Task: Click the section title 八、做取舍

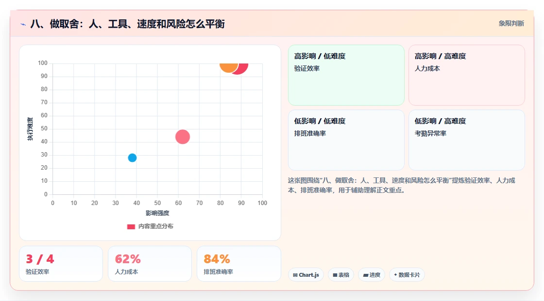Action: (127, 24)
